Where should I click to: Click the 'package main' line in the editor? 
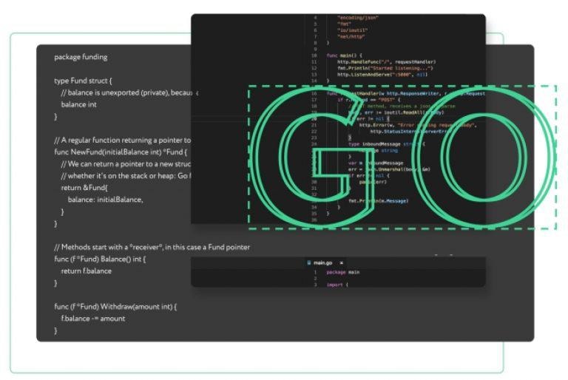pyautogui.click(x=343, y=272)
